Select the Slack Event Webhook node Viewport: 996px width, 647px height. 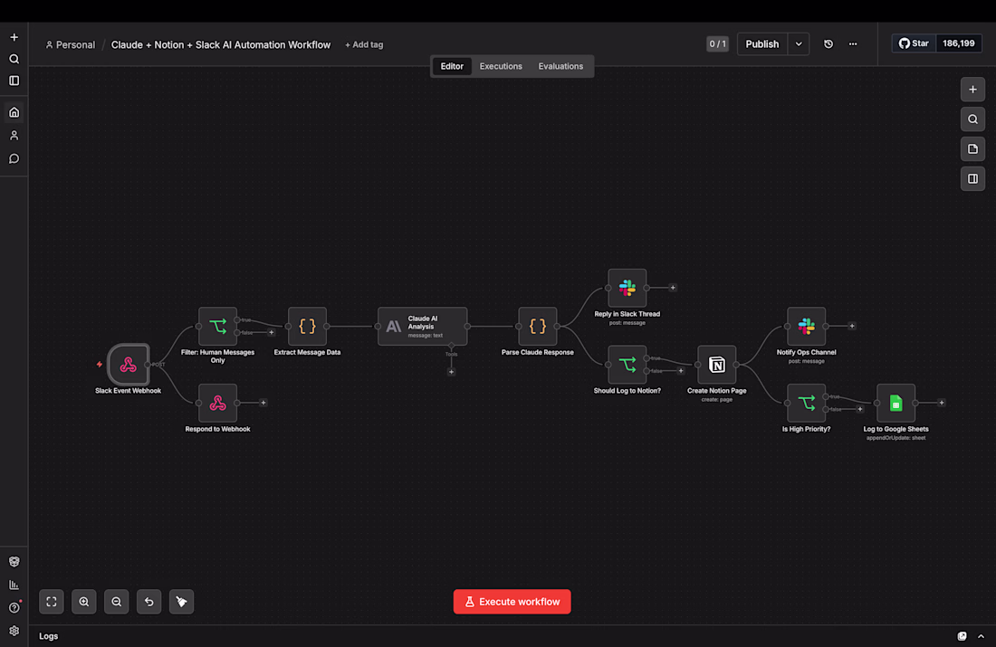click(129, 365)
